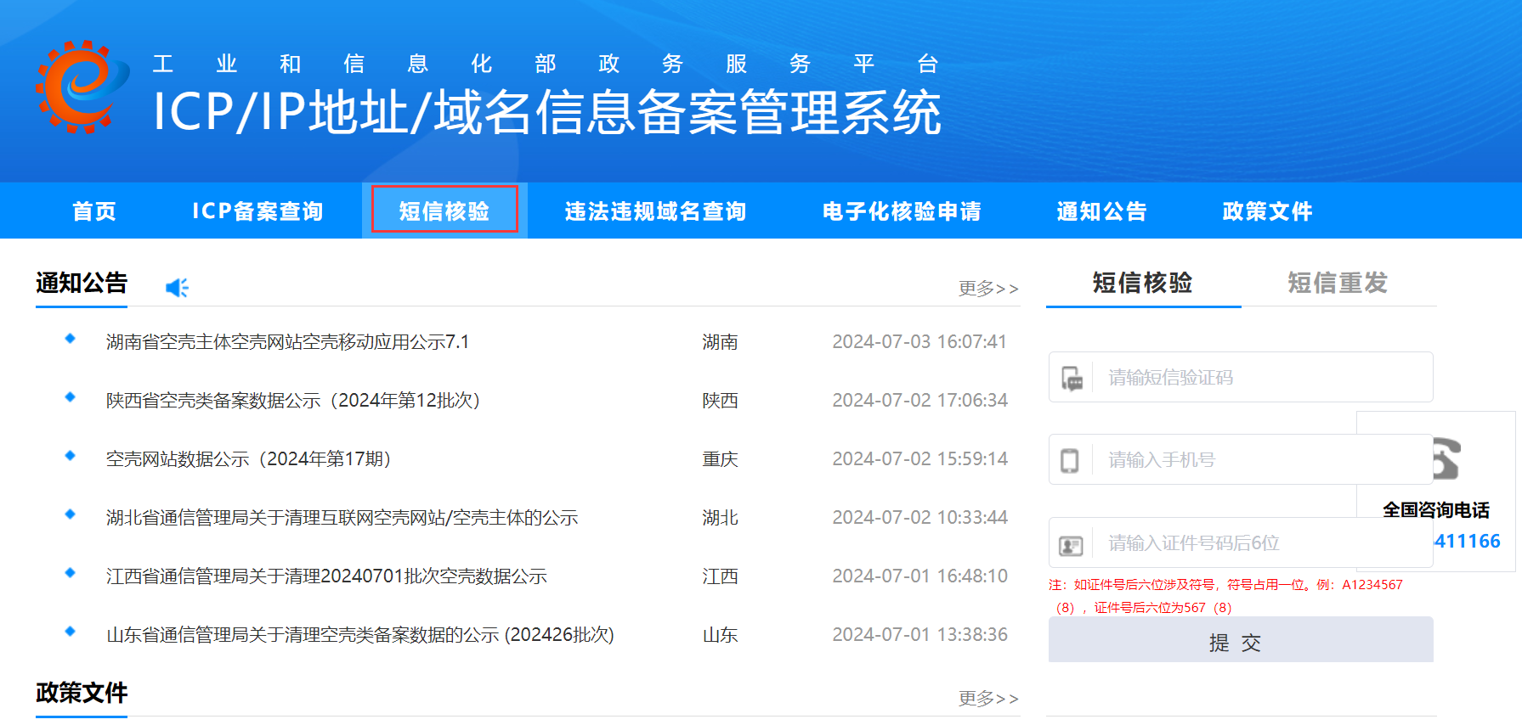
Task: Open the 首页 navigation item
Action: (94, 211)
